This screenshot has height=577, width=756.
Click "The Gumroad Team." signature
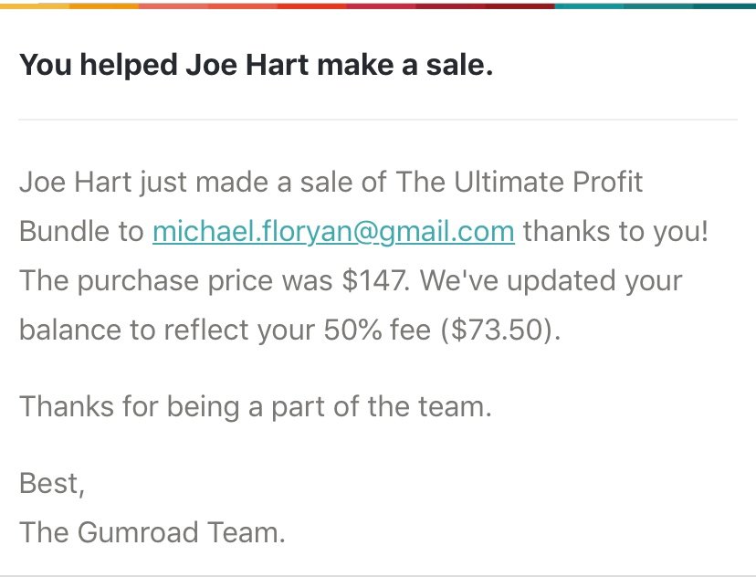tap(152, 532)
